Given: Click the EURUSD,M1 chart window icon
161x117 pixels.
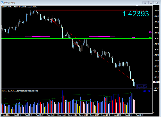Looking at the screenshot, I should (2, 3).
